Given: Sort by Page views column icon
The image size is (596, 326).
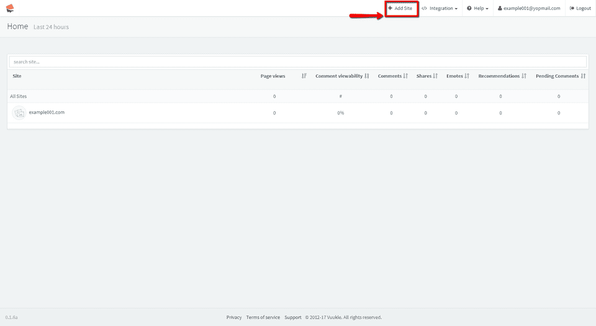Looking at the screenshot, I should coord(304,76).
